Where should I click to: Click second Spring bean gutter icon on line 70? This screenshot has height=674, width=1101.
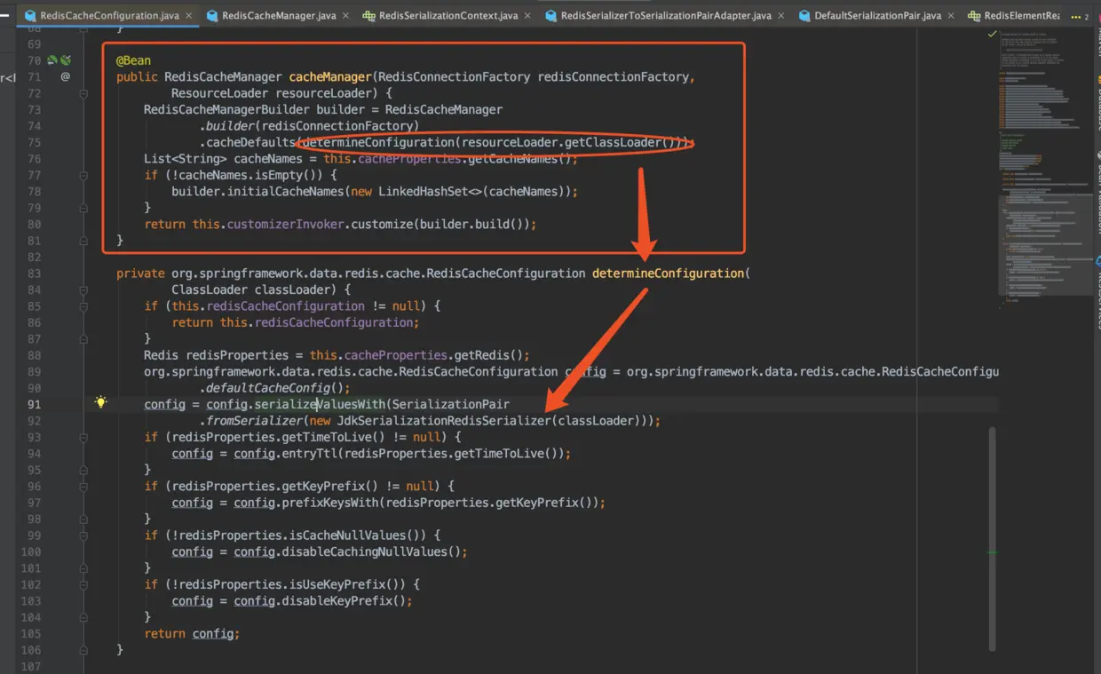[x=65, y=60]
